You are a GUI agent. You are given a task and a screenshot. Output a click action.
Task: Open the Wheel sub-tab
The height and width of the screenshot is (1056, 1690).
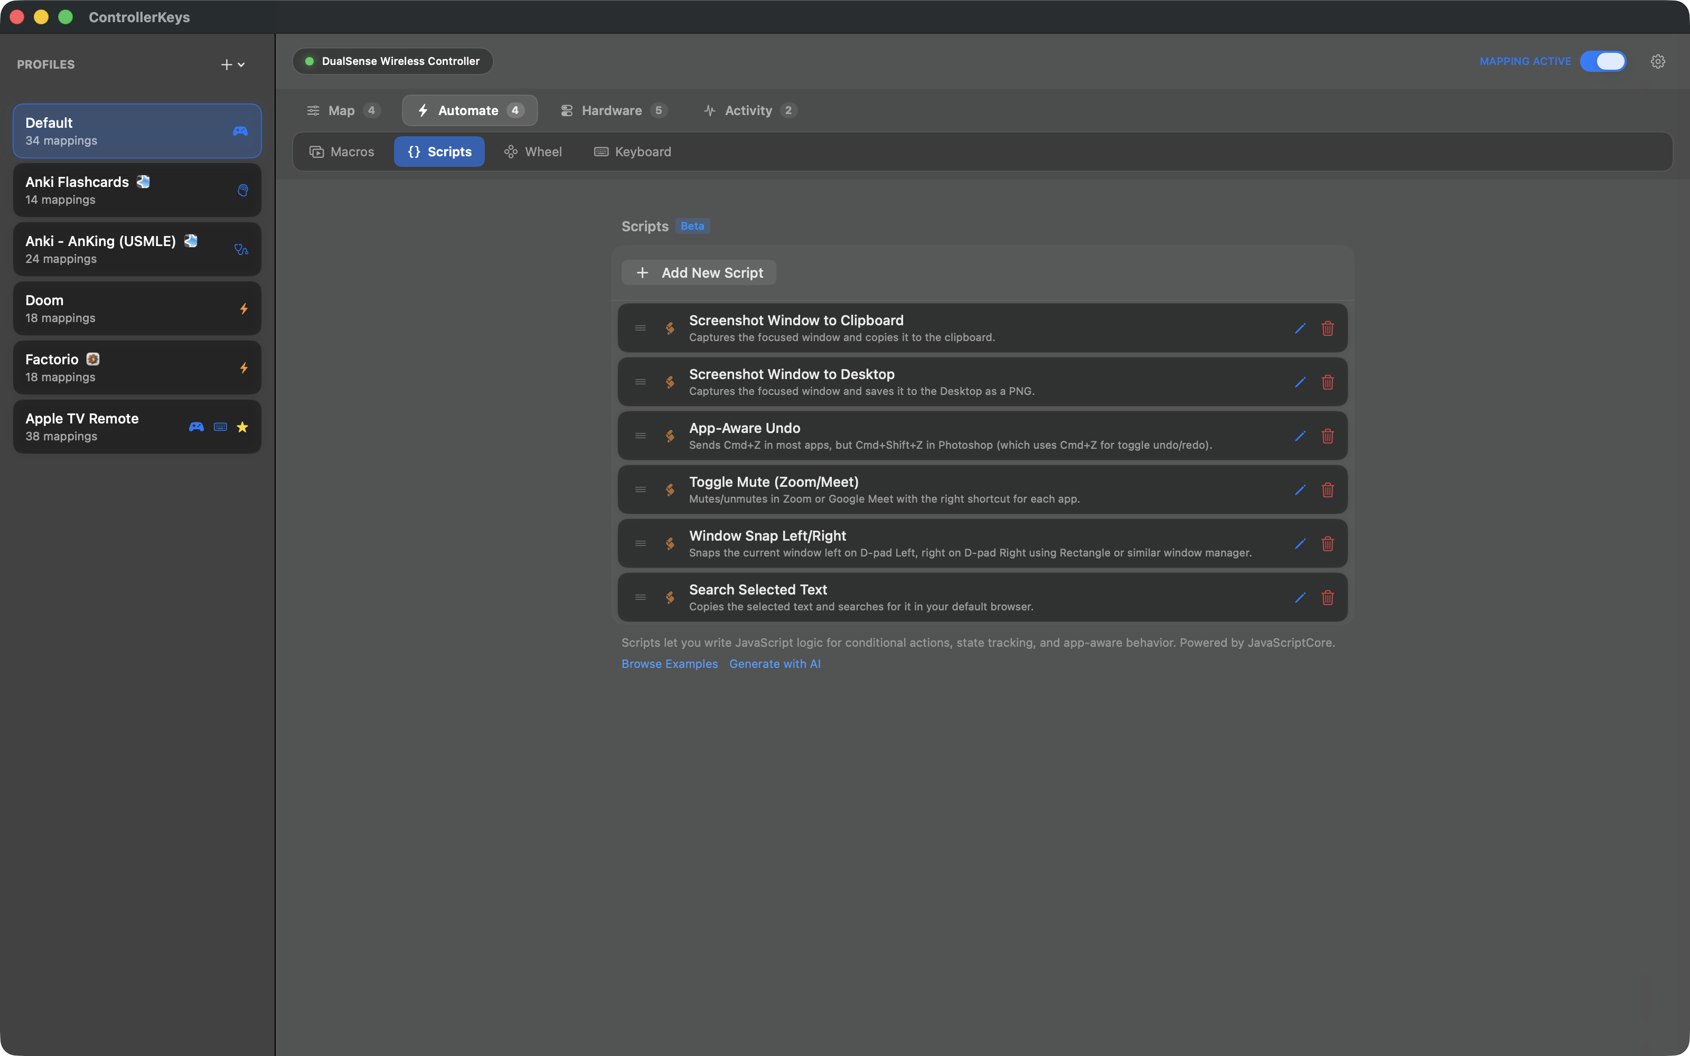[533, 152]
